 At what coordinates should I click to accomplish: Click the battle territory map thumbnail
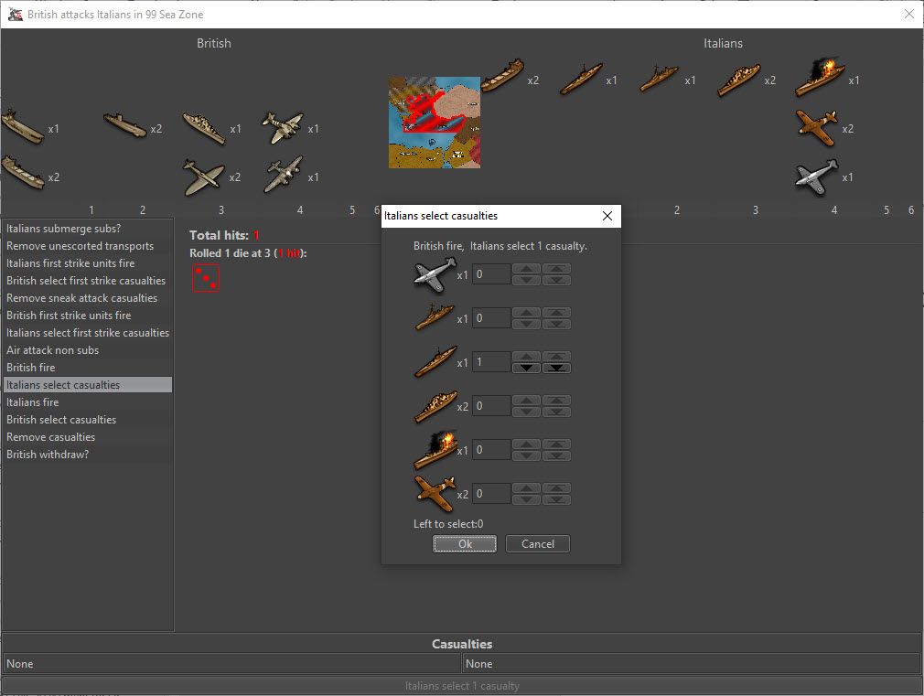pyautogui.click(x=435, y=123)
